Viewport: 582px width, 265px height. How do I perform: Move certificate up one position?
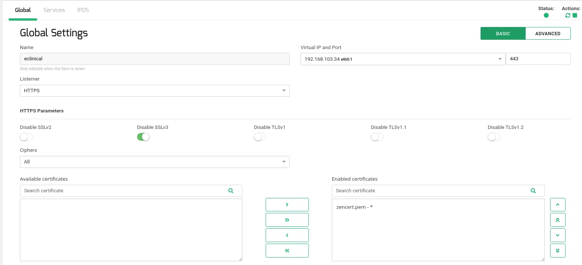558,205
